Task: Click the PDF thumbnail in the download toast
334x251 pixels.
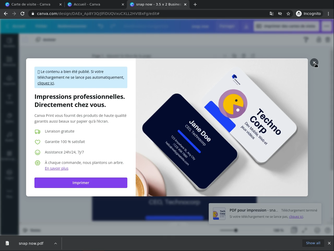Action: [x=219, y=214]
